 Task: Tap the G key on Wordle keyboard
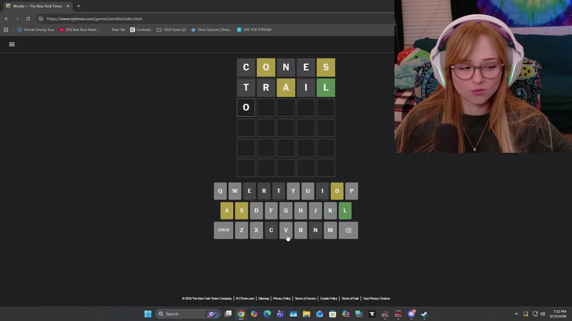(x=286, y=210)
